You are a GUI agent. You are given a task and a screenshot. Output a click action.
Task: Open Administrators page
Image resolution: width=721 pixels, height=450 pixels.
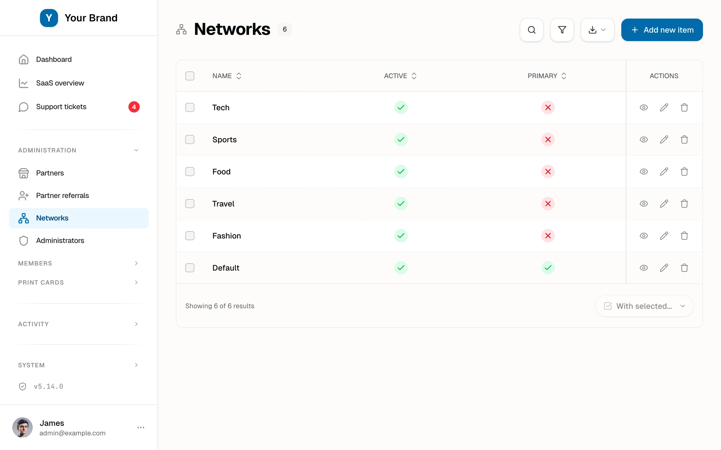click(x=79, y=240)
